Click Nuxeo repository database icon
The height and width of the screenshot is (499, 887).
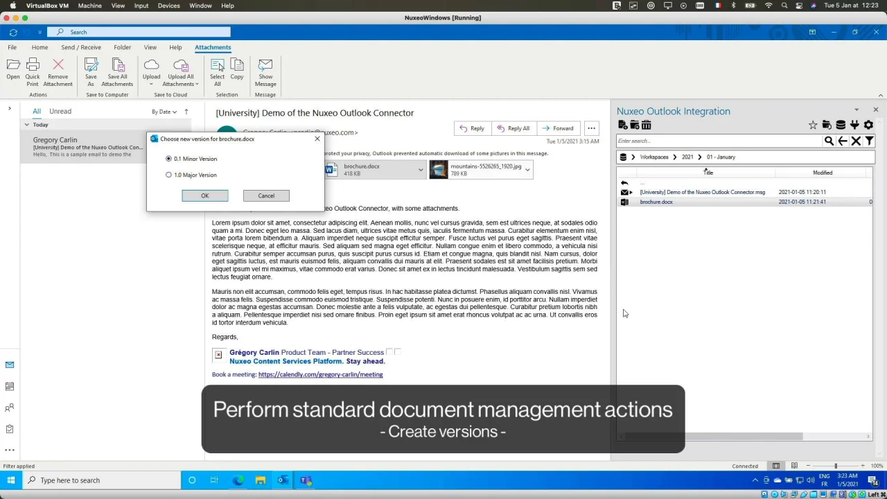point(841,125)
